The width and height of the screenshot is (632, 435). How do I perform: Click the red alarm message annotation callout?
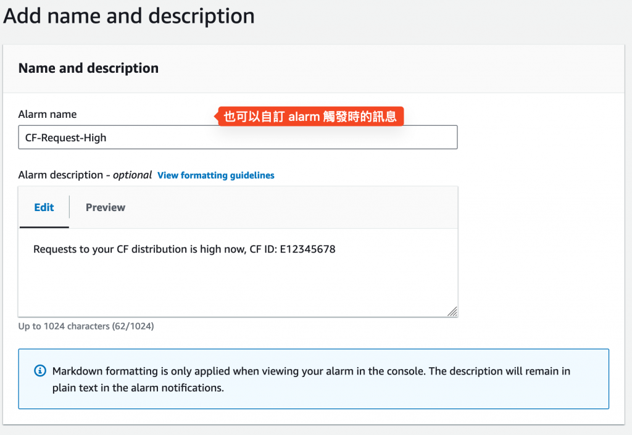[310, 115]
